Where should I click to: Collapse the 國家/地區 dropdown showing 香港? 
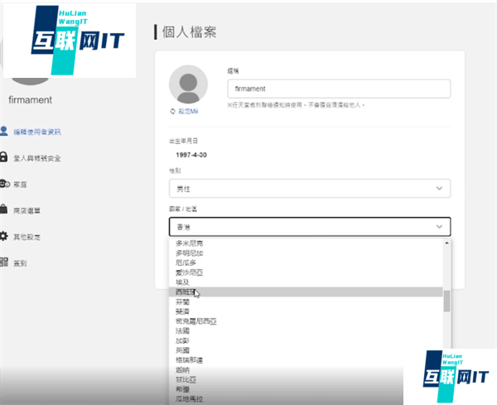[309, 226]
